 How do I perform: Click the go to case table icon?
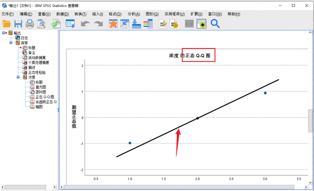(x=125, y=24)
